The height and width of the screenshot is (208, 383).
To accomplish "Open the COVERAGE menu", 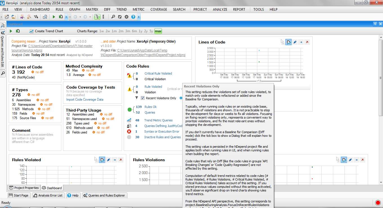I will click(x=159, y=9).
